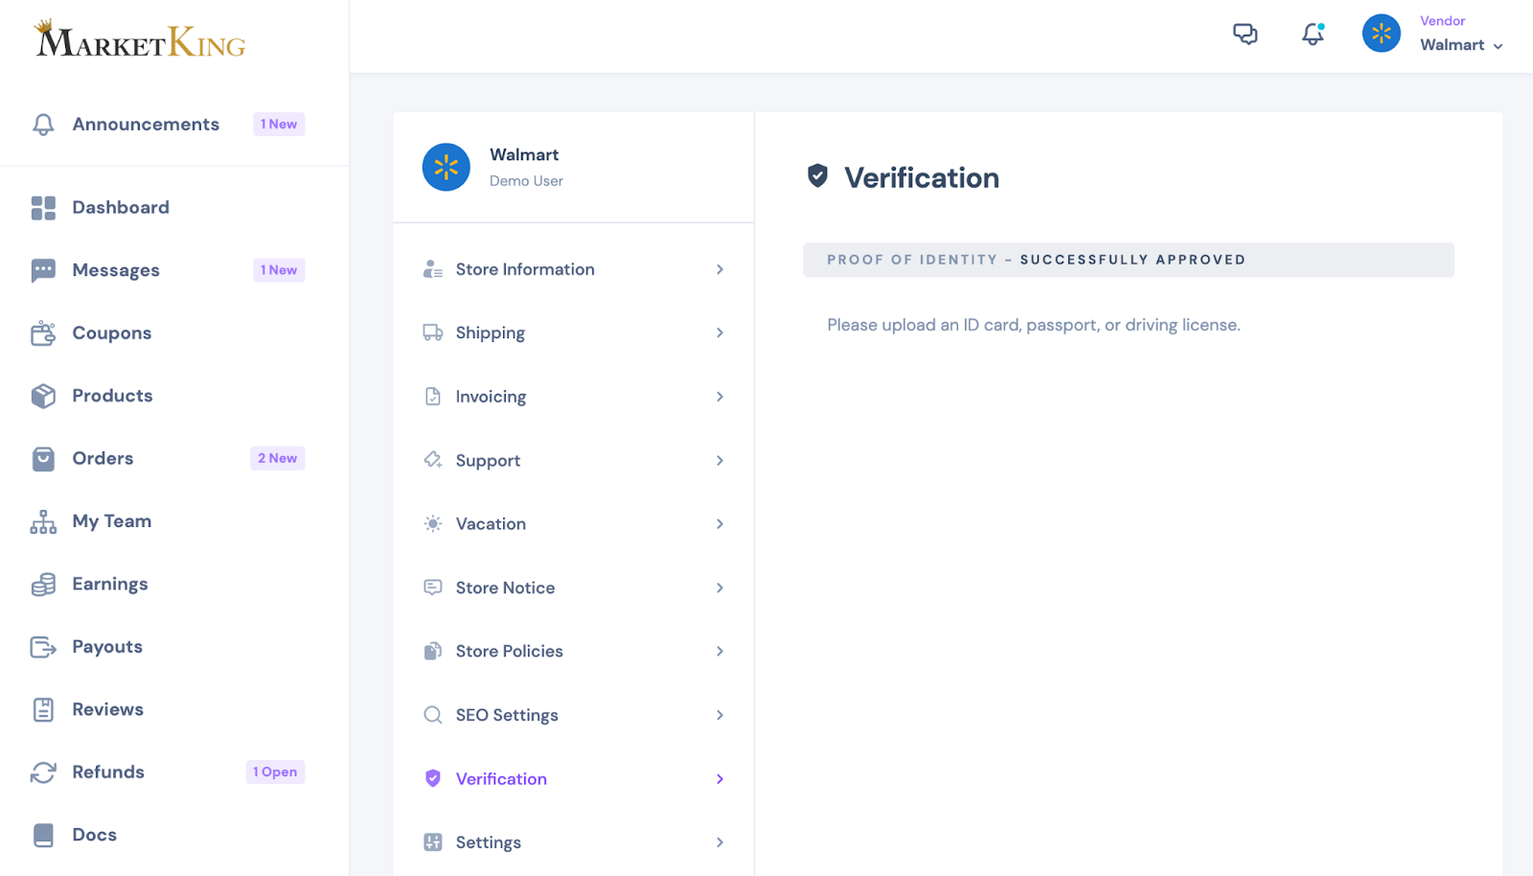Click the Walmart store avatar in profile card

tap(446, 168)
